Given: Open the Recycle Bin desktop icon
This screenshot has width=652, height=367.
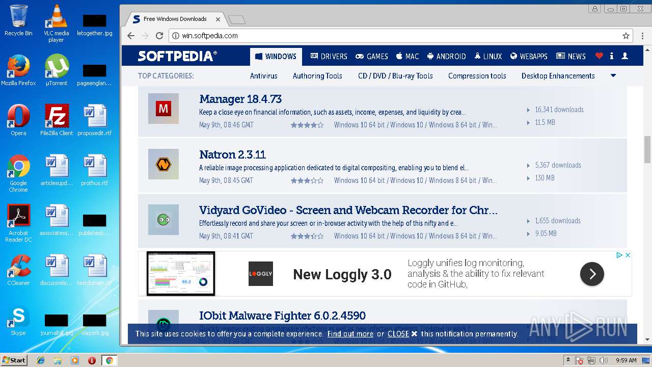Looking at the screenshot, I should coord(18,20).
